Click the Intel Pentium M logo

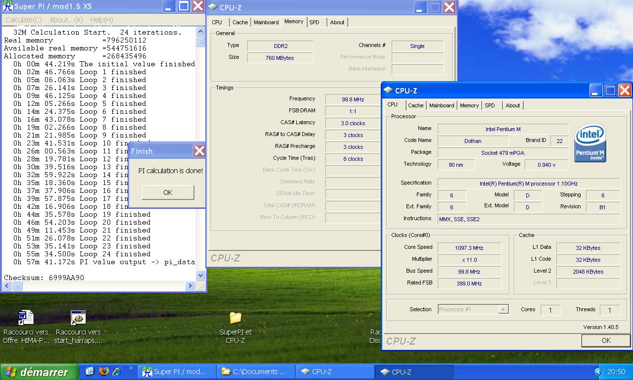(590, 142)
